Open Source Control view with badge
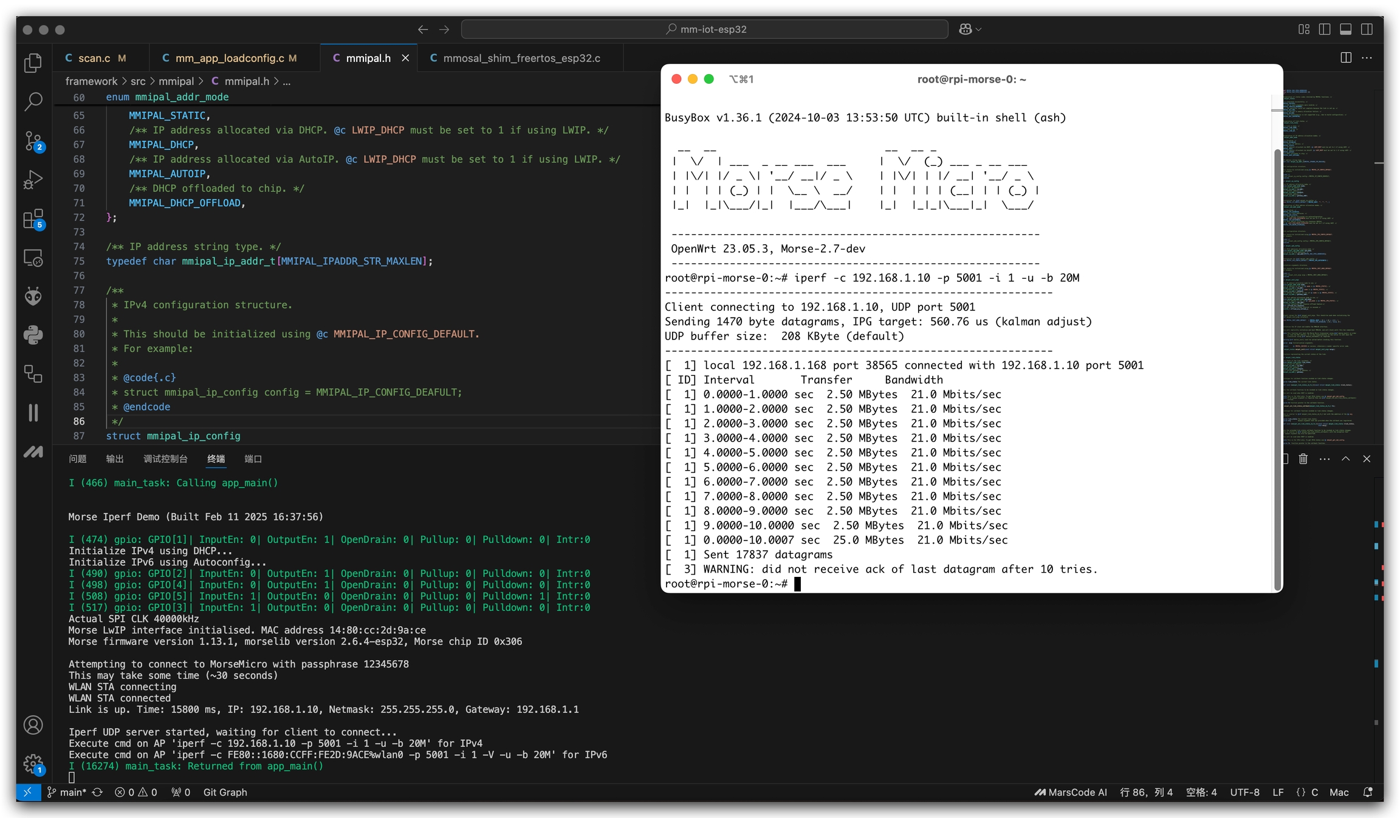This screenshot has height=818, width=1400. coord(33,141)
